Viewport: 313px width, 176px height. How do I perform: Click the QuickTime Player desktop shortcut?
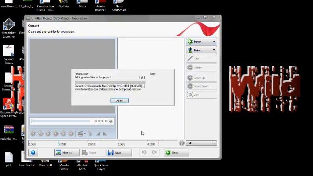(101, 165)
